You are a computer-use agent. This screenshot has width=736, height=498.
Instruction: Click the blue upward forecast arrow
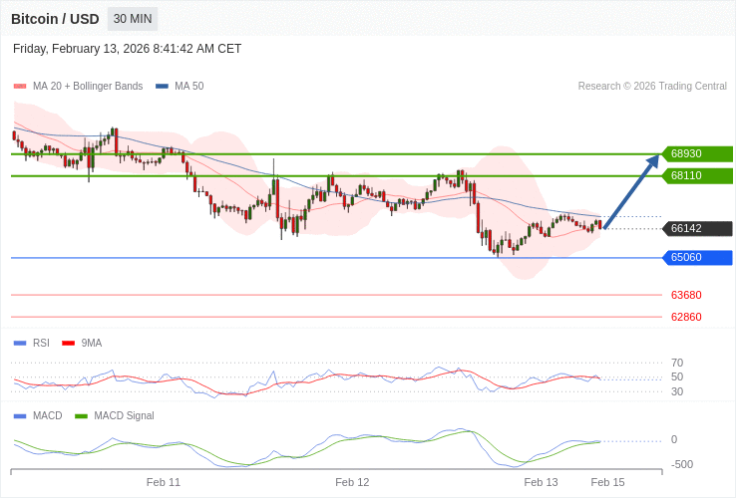[631, 192]
